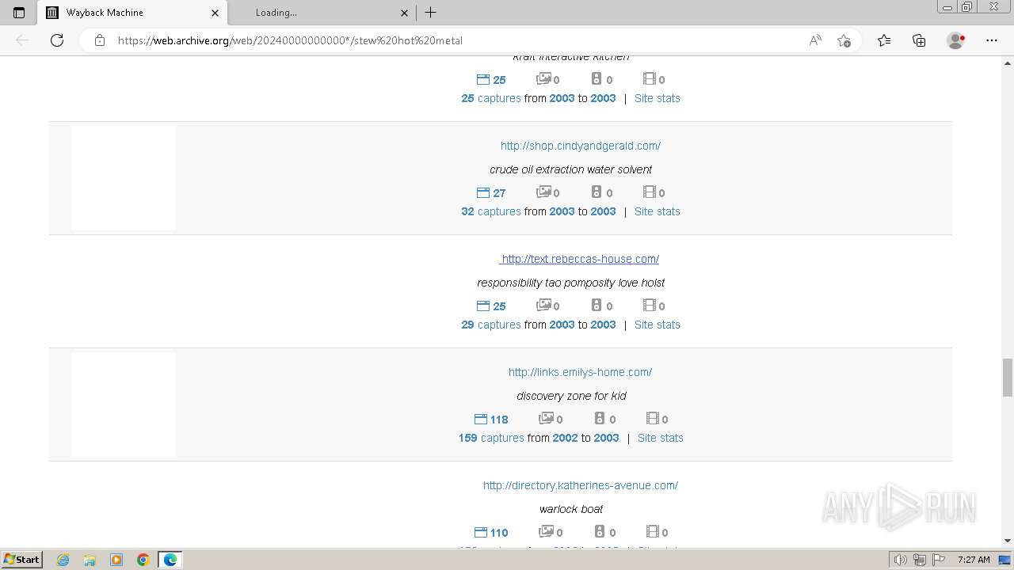Open Chrome from the taskbar
1014x570 pixels.
click(143, 560)
